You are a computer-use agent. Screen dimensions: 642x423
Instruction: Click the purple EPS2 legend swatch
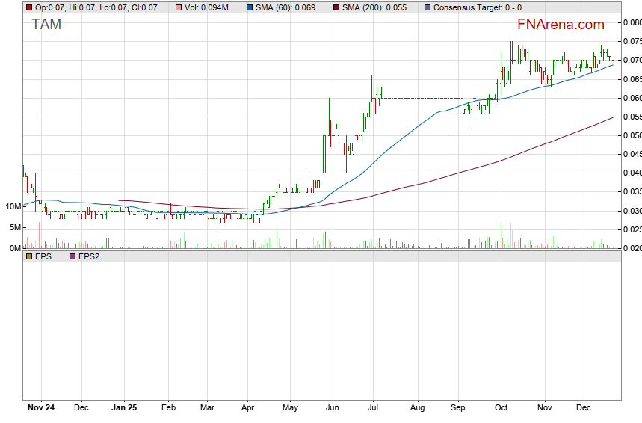click(72, 256)
